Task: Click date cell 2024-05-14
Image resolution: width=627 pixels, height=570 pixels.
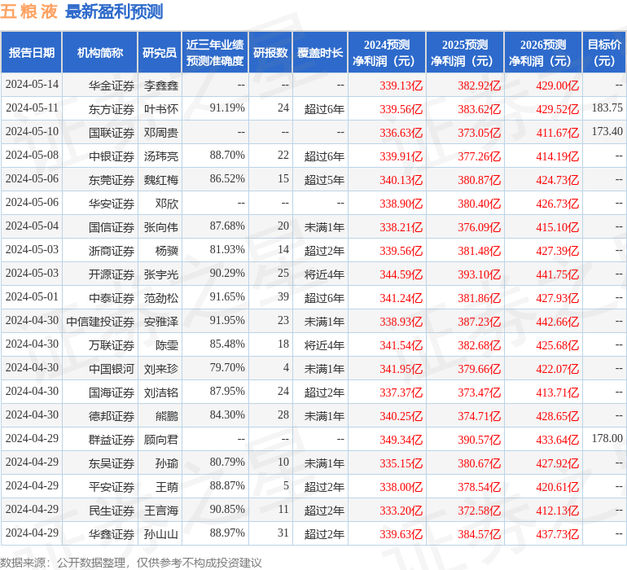Action: (x=32, y=85)
